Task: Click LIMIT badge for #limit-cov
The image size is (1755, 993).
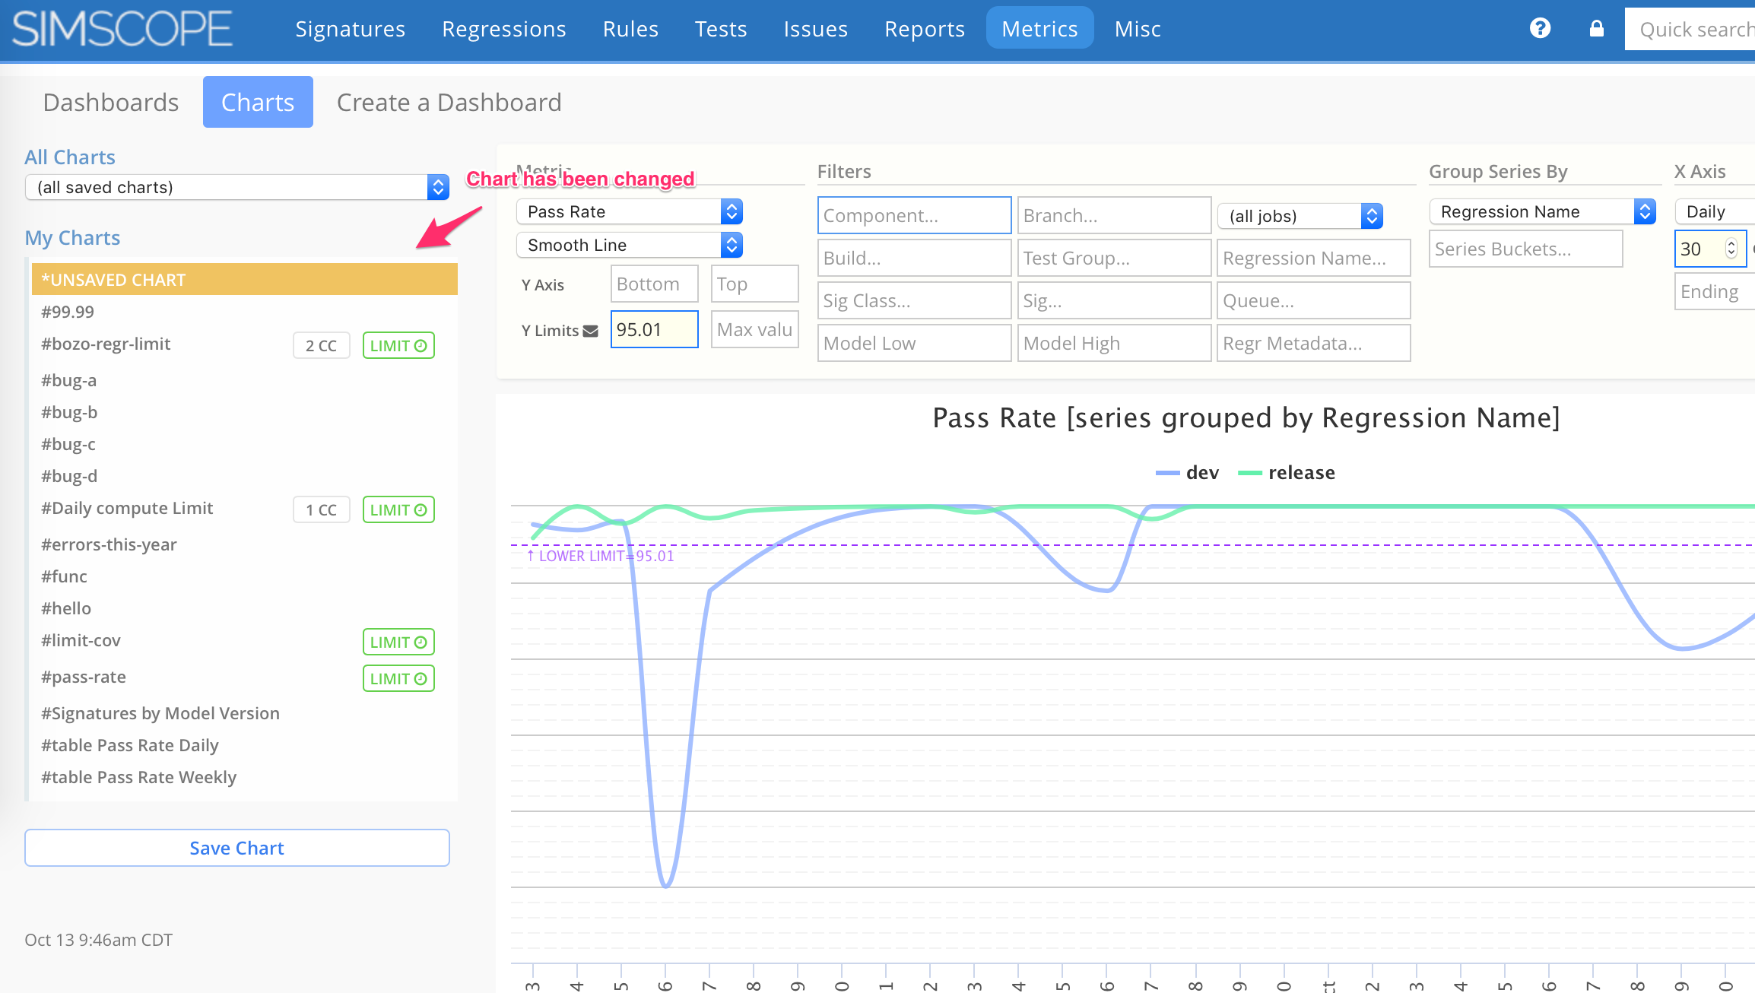Action: (x=398, y=642)
